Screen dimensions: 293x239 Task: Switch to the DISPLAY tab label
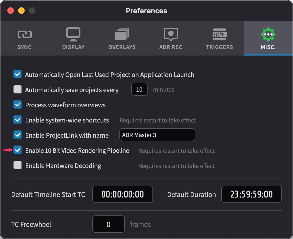[x=73, y=47]
